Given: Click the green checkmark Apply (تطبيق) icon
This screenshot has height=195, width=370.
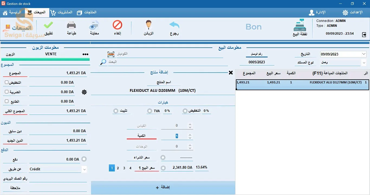Looking at the screenshot, I should point(48,26).
